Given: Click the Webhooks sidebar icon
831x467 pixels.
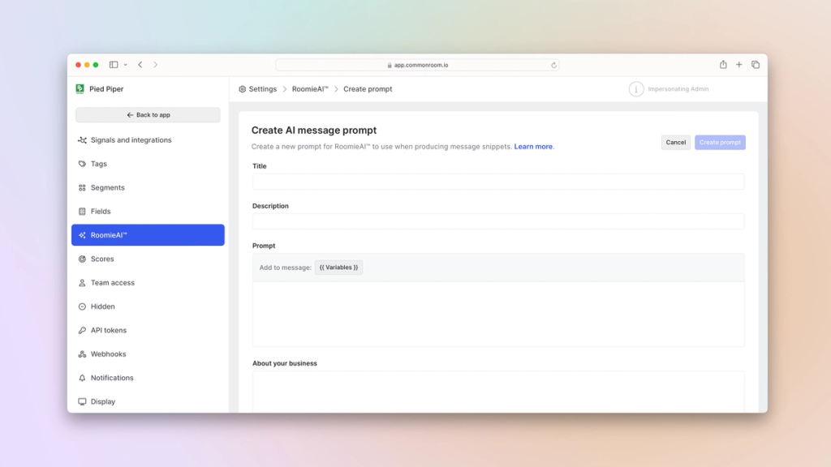Looking at the screenshot, I should pyautogui.click(x=82, y=354).
